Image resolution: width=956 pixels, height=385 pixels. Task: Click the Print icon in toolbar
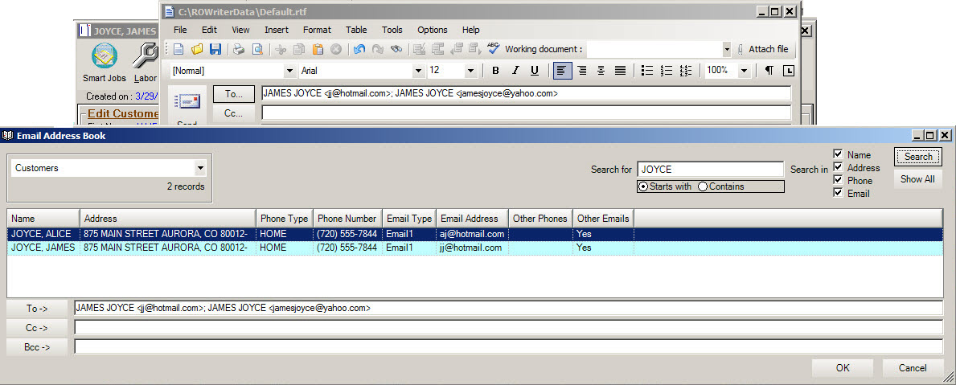click(x=239, y=50)
